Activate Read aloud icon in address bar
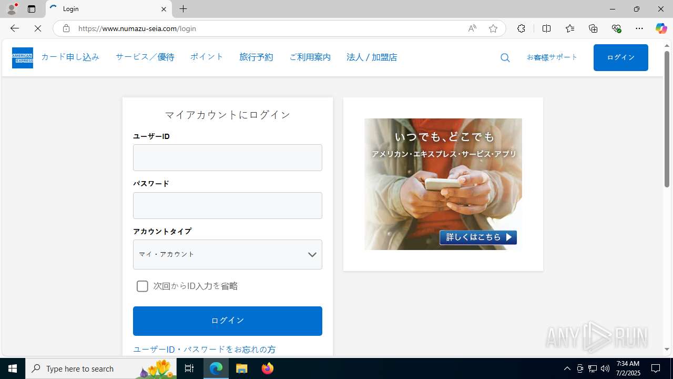This screenshot has width=673, height=379. (x=472, y=28)
